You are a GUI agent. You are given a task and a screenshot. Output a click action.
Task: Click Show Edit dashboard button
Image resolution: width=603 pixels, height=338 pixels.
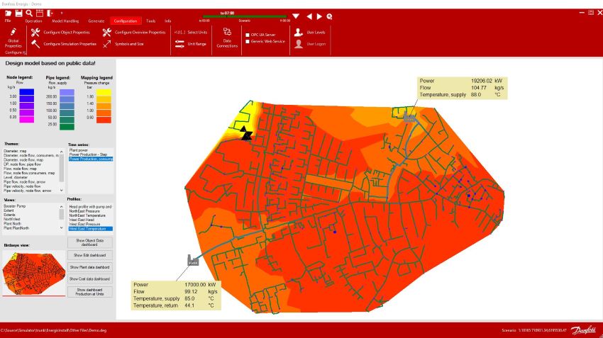(x=90, y=255)
